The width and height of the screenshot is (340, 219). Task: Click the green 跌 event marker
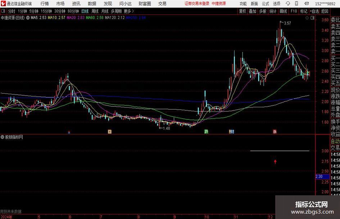206,131
